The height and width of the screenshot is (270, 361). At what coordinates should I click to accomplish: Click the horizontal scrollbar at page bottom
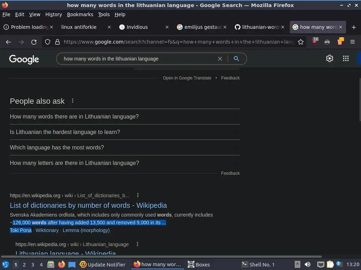161,256
